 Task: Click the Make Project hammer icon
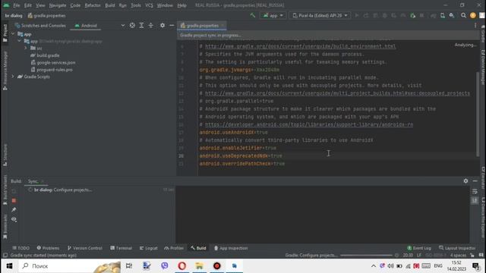click(253, 15)
